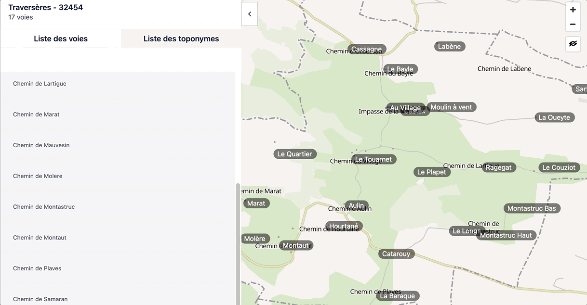Image resolution: width=587 pixels, height=305 pixels.
Task: Switch to the Liste des voies tab
Action: [61, 38]
